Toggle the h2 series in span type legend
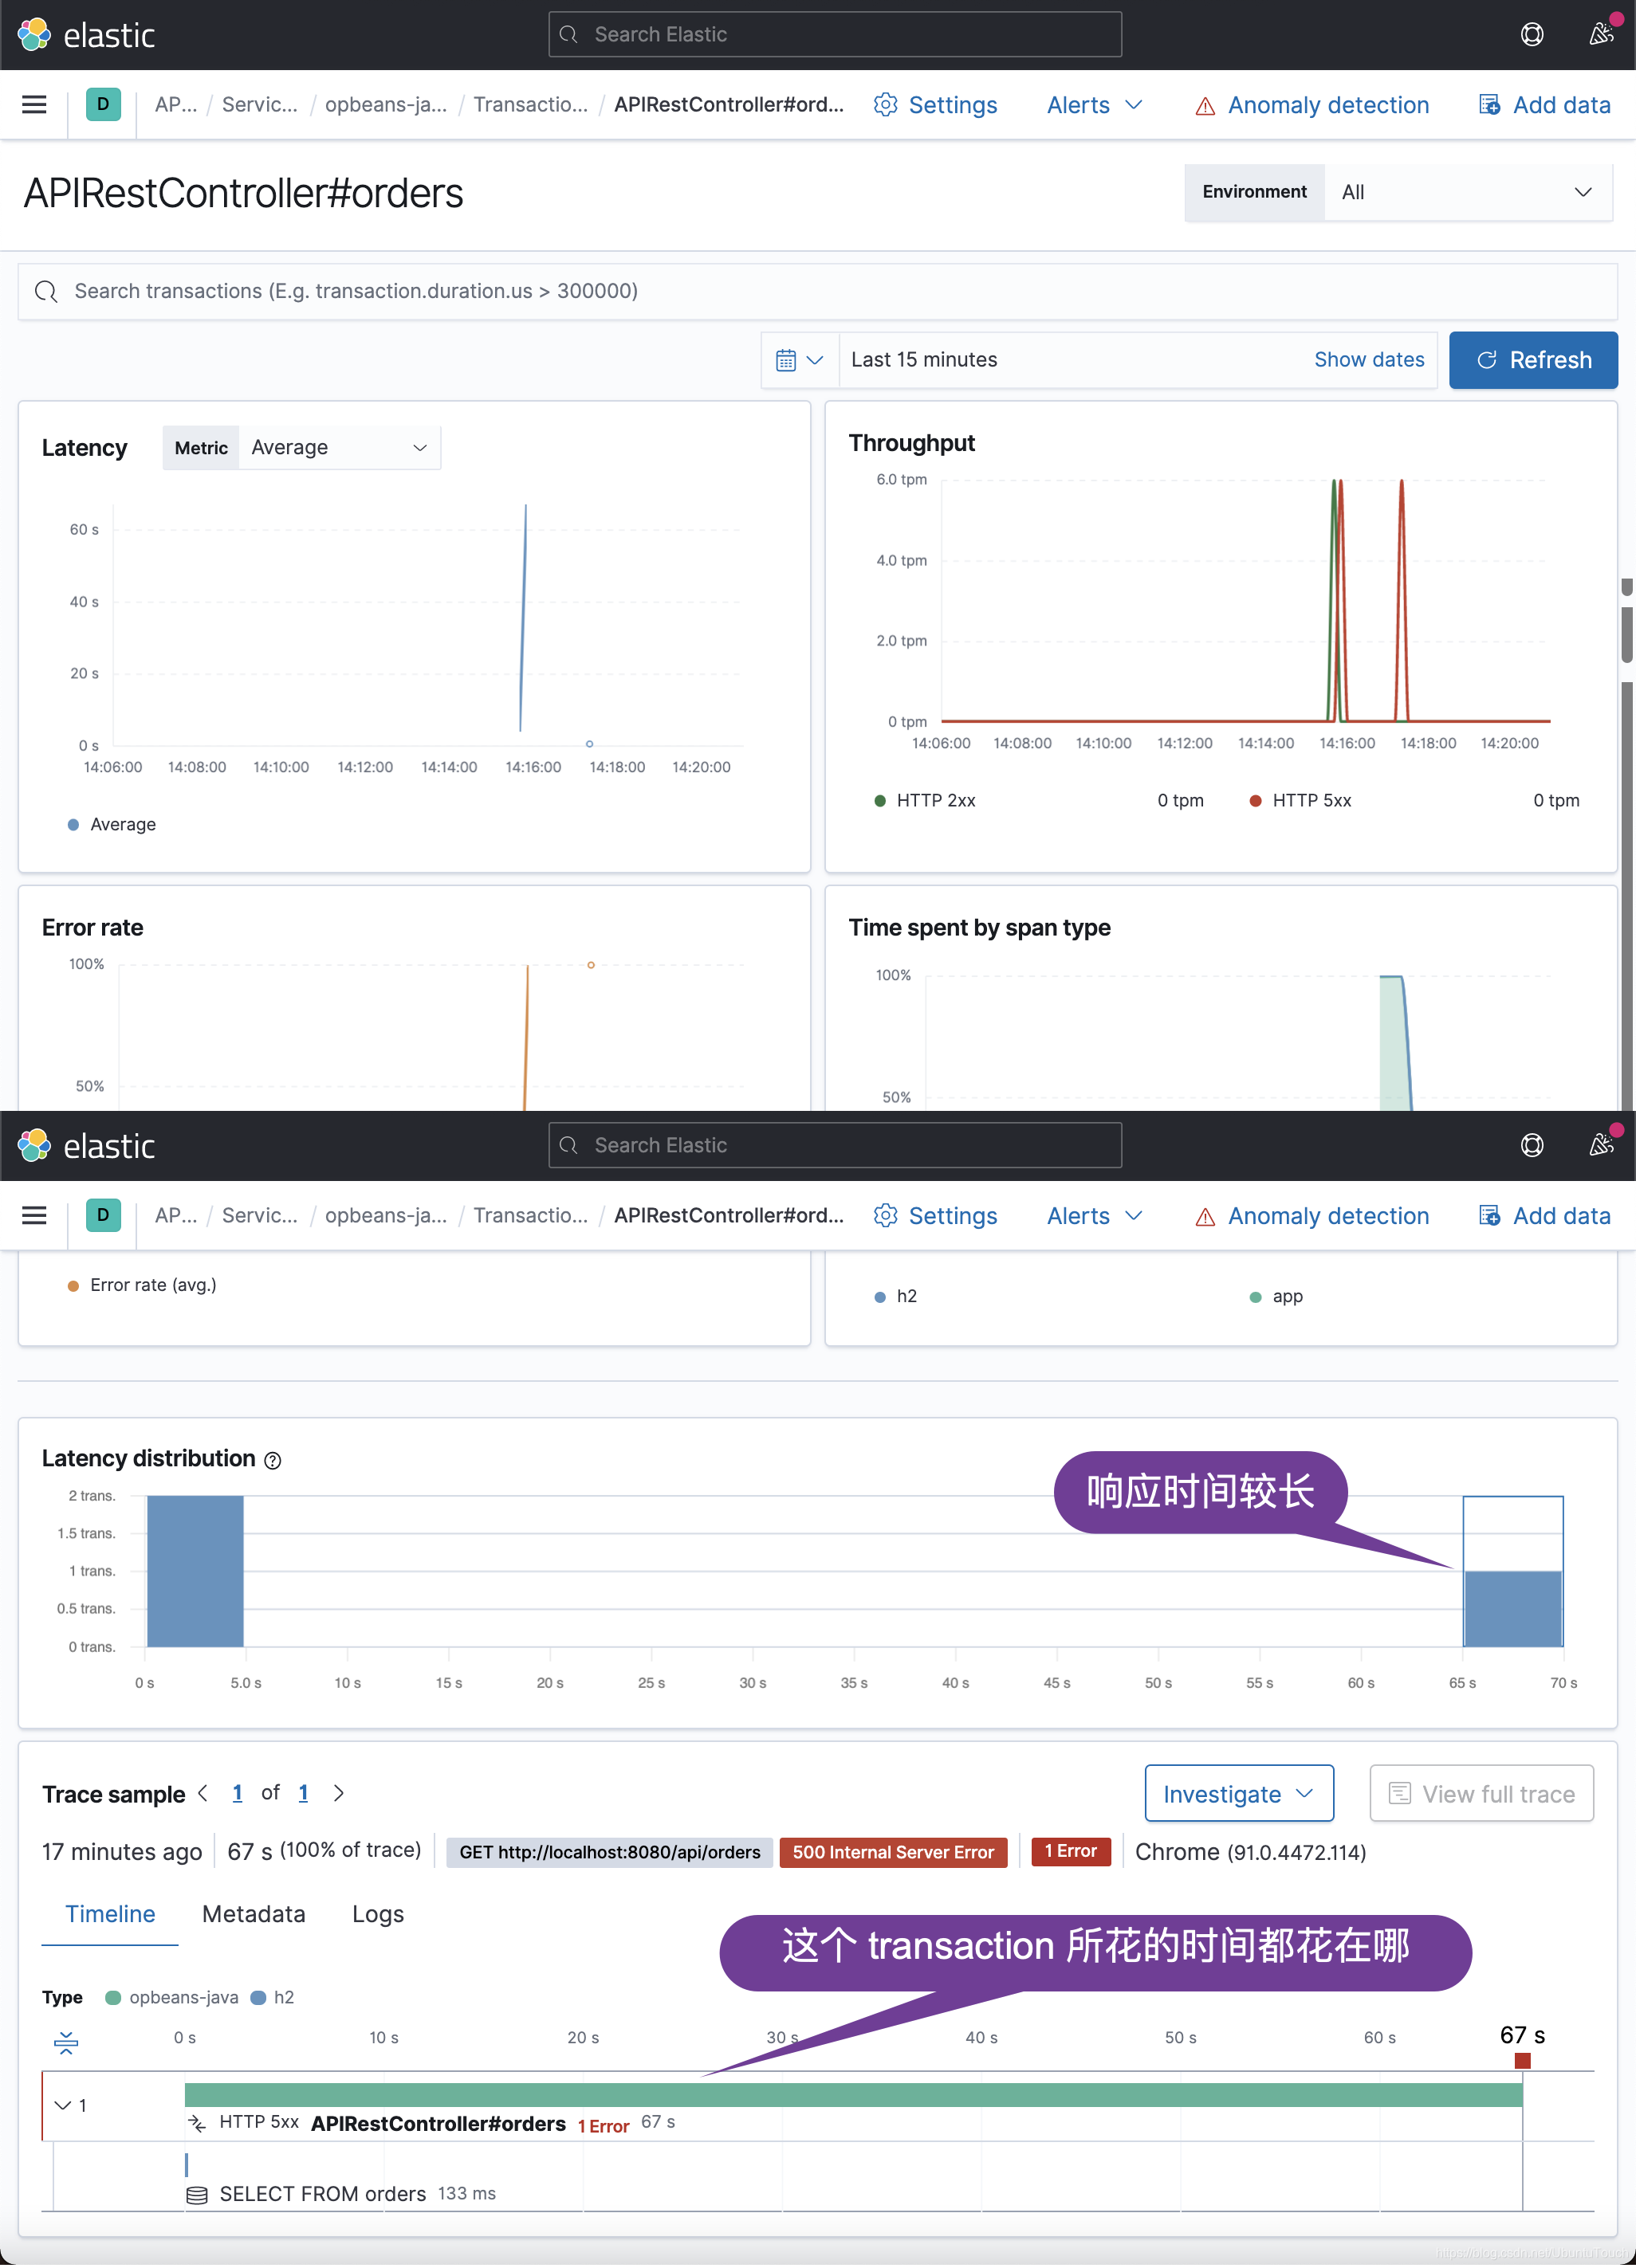 tap(906, 1297)
